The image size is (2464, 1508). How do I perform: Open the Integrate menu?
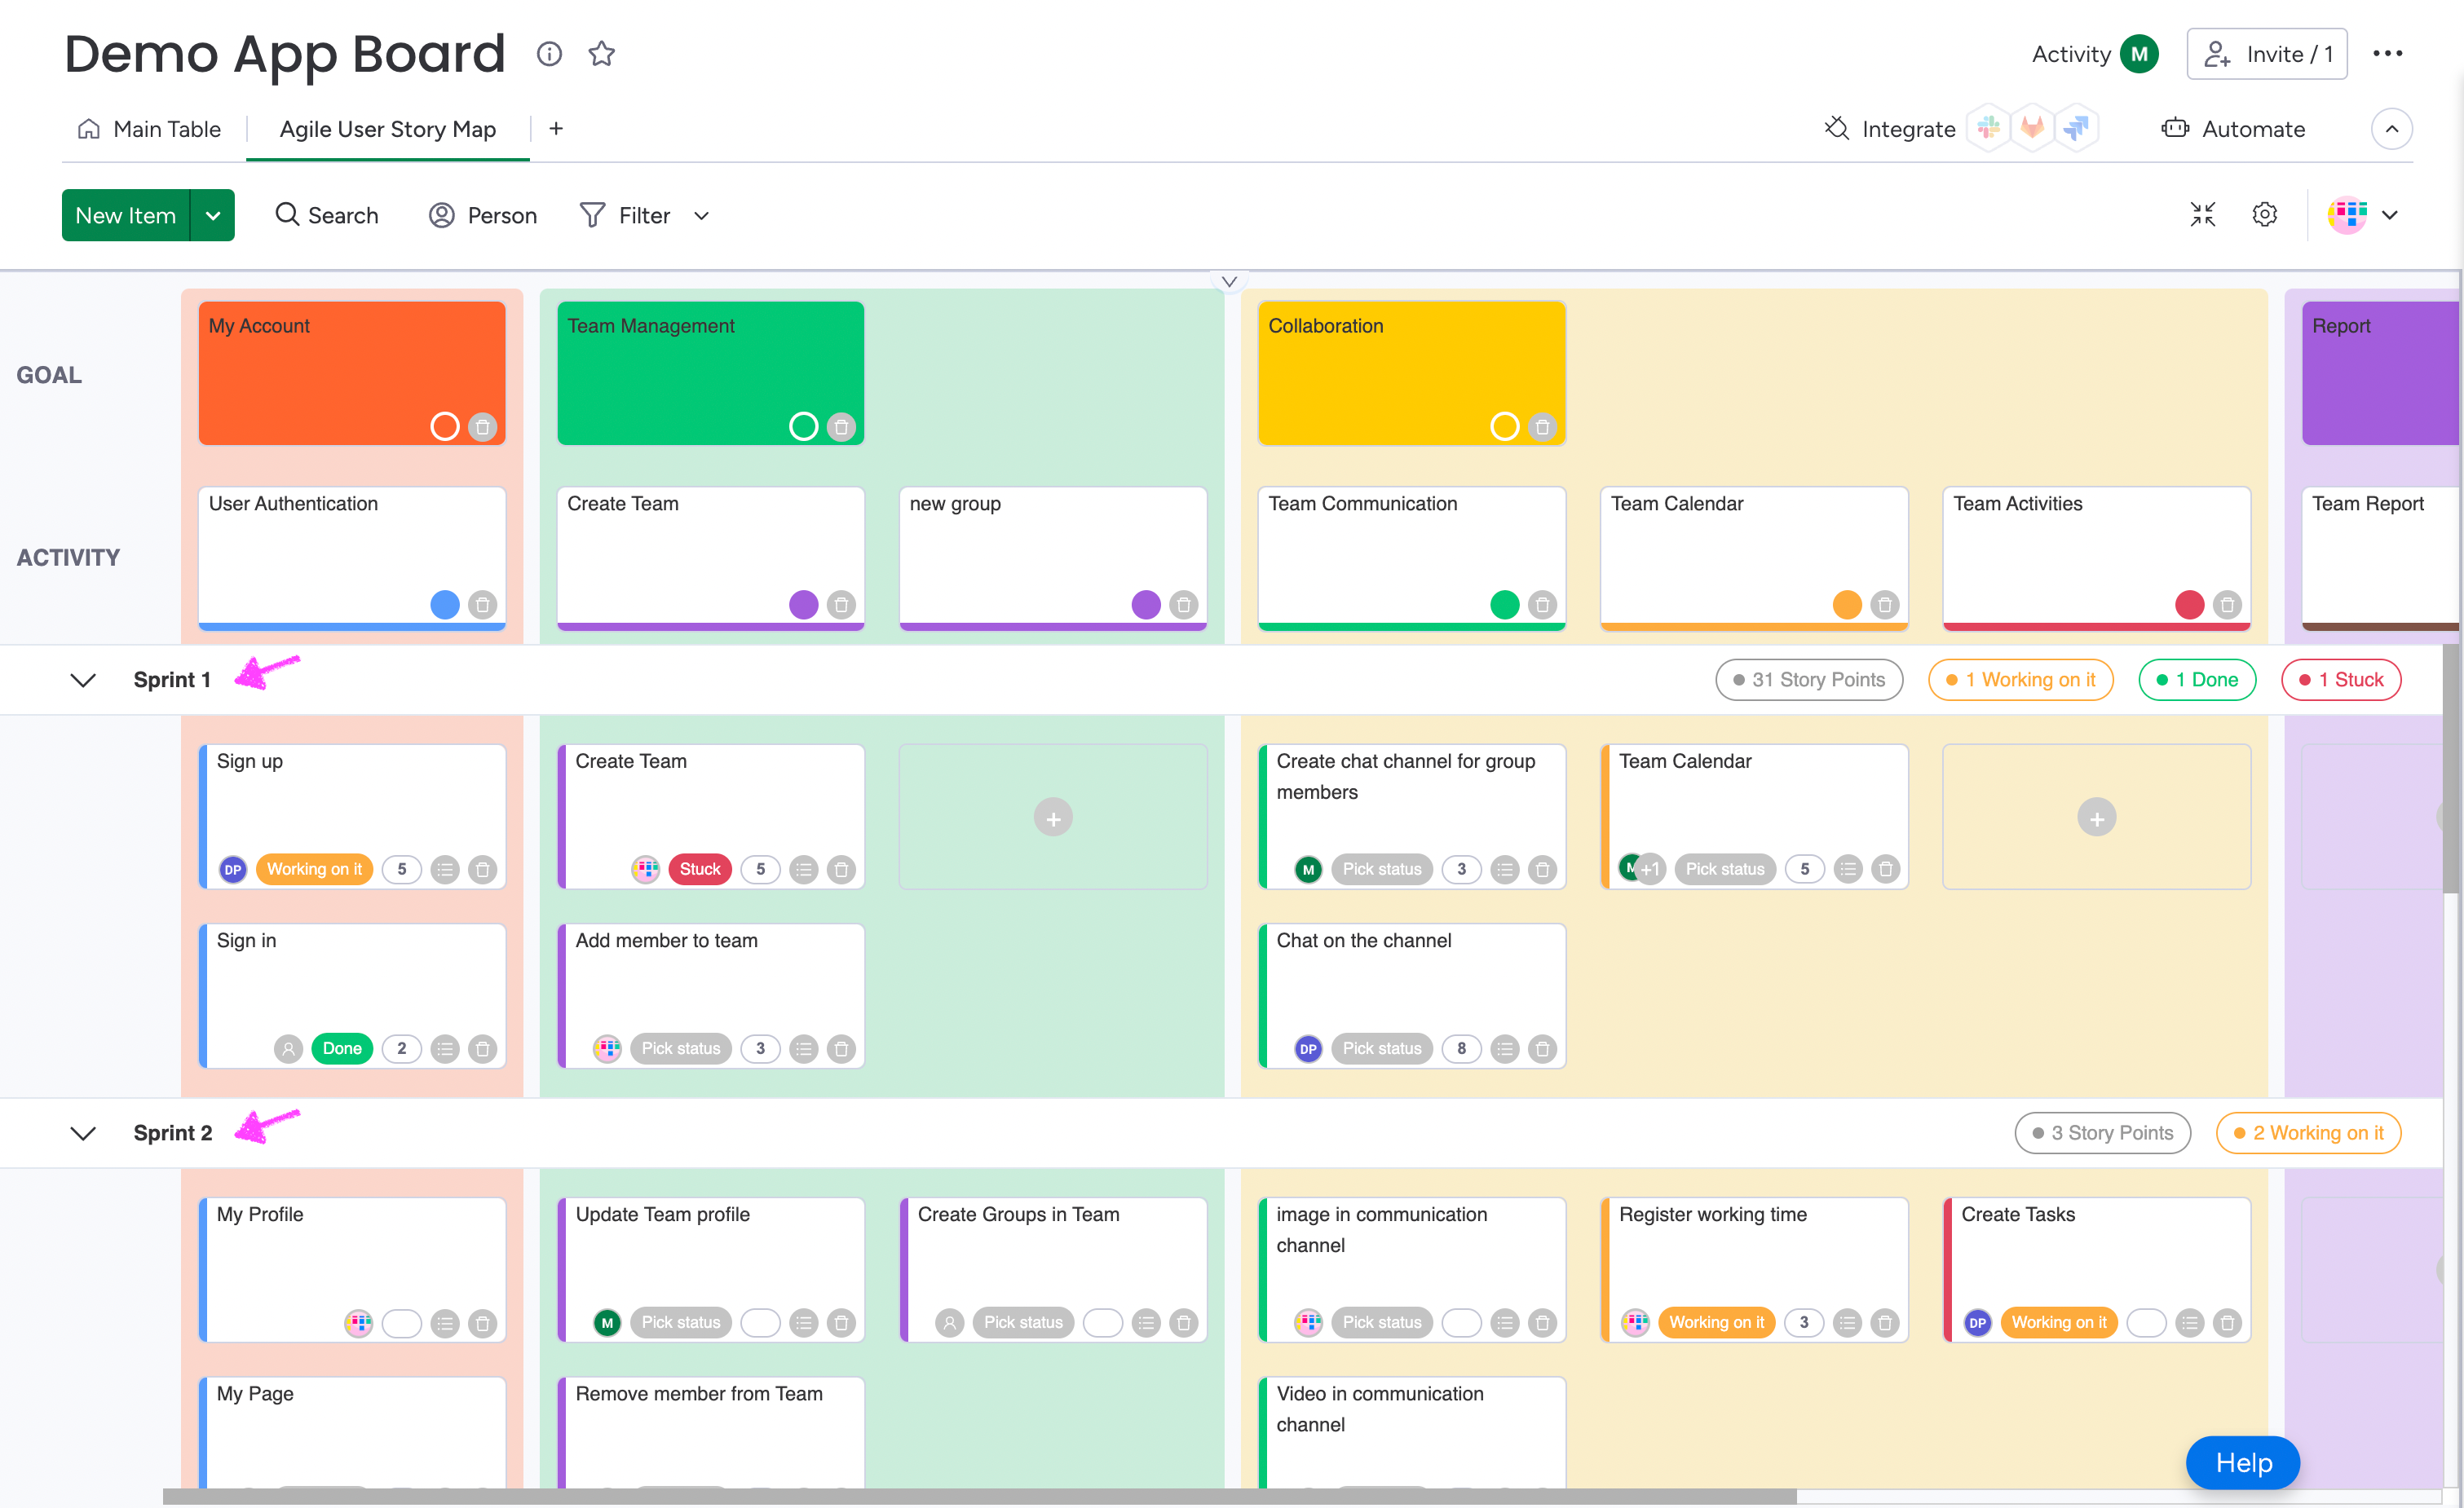[x=1889, y=129]
